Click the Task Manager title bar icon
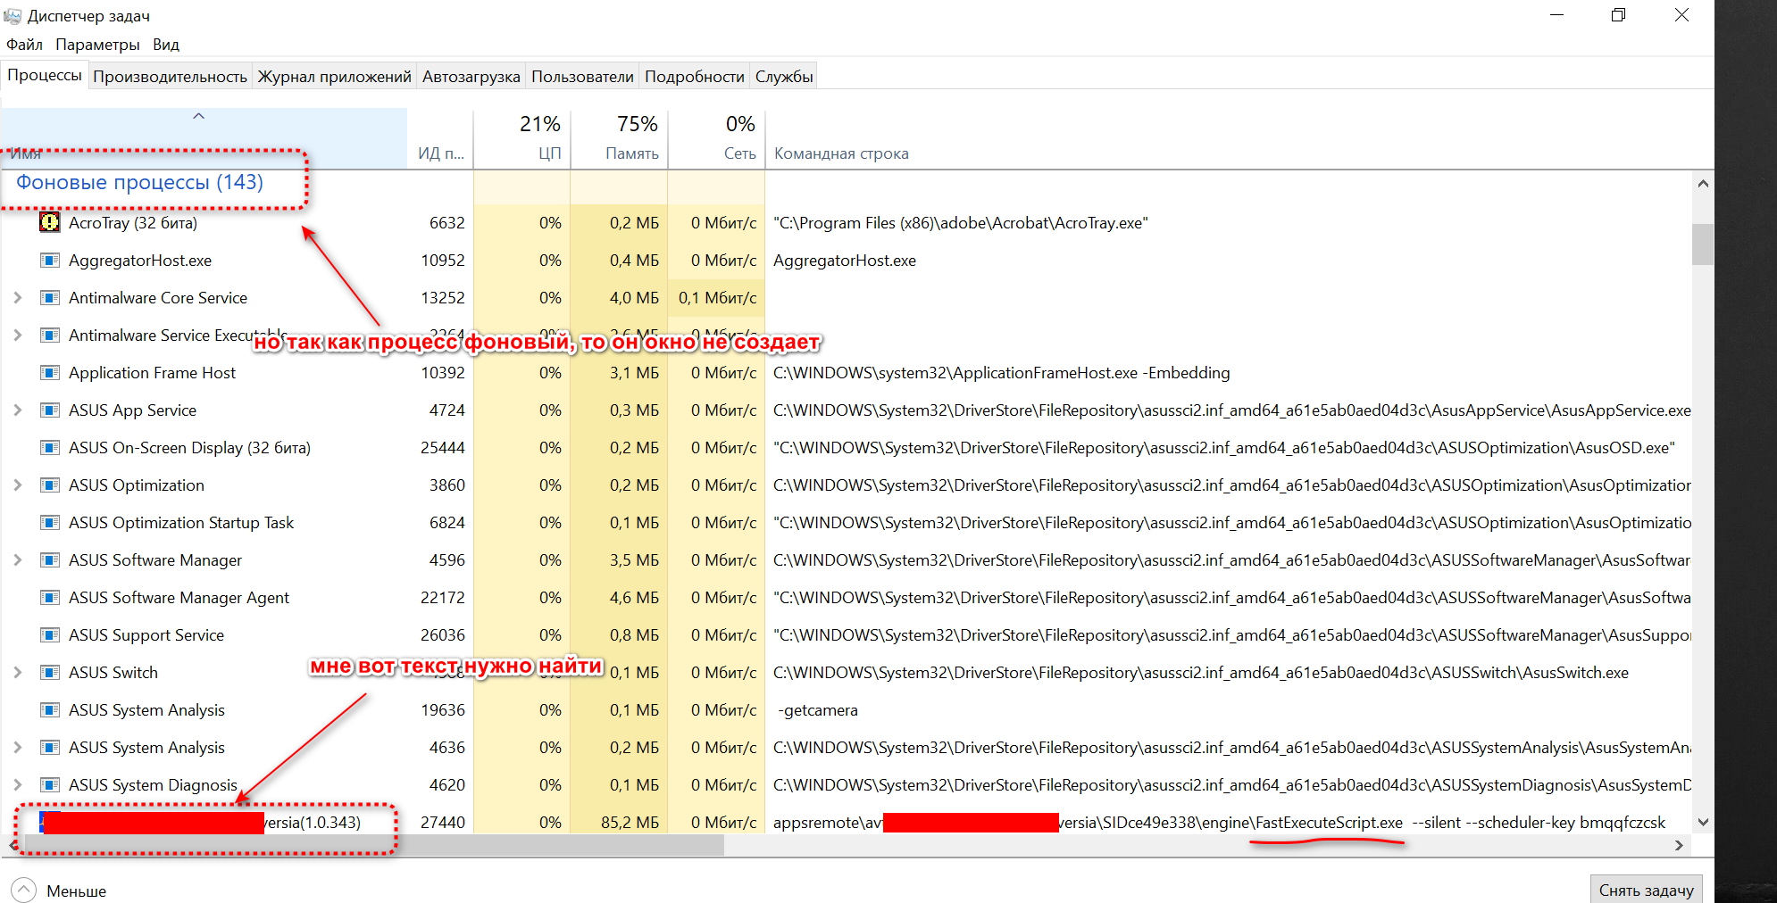The image size is (1777, 903). (13, 16)
